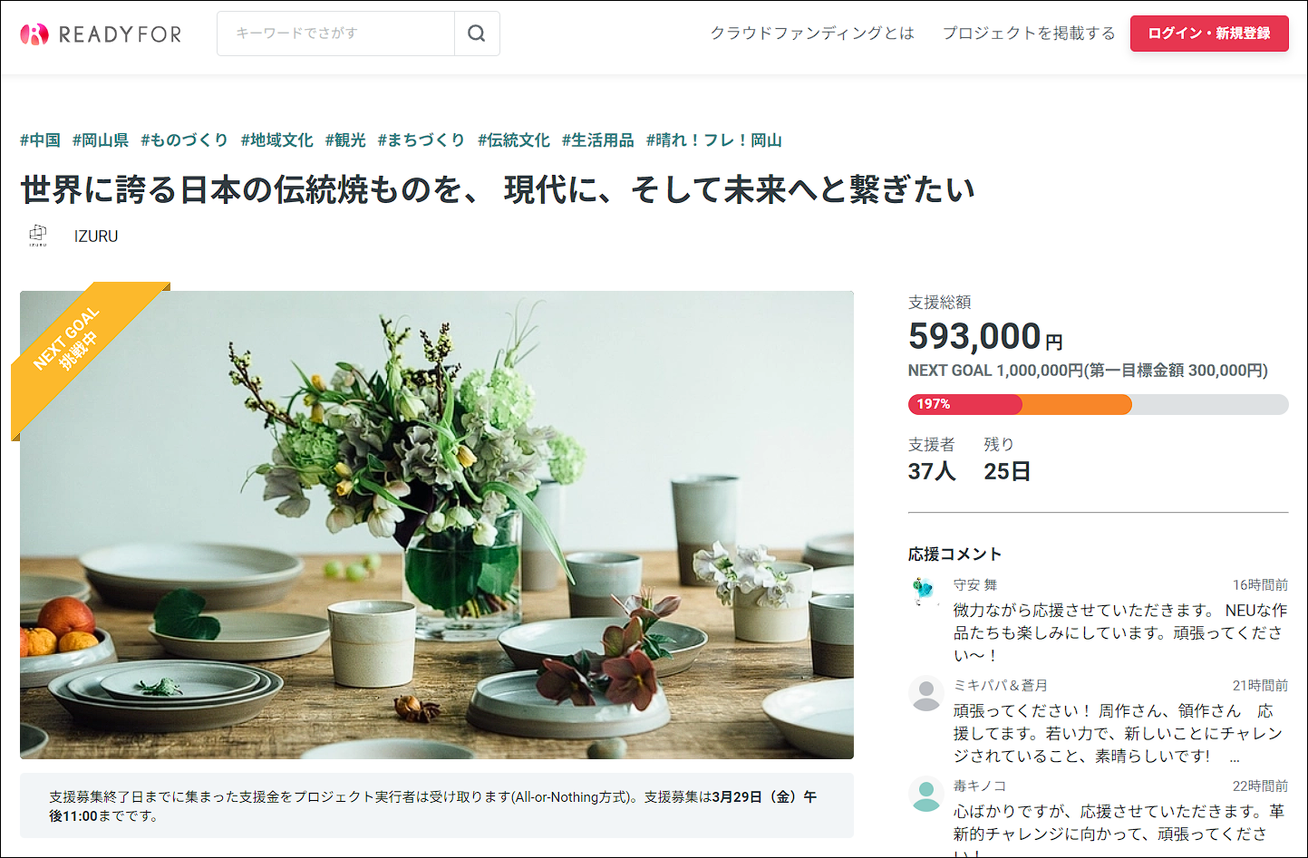Click the 守安 舞 commenter name
The height and width of the screenshot is (858, 1308).
click(x=975, y=585)
